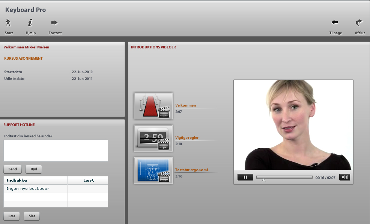
Task: Click the Velkommen video title link
Action: coord(185,105)
